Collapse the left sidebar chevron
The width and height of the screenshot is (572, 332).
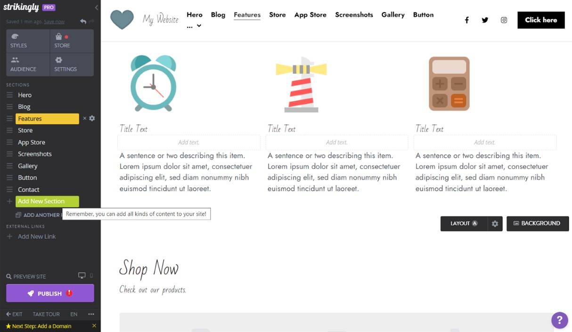[x=97, y=8]
